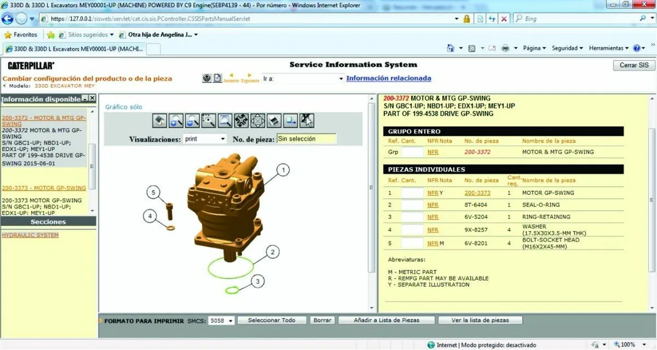This screenshot has width=657, height=350.
Task: Click the document page icon beside Anterior
Action: [x=217, y=78]
